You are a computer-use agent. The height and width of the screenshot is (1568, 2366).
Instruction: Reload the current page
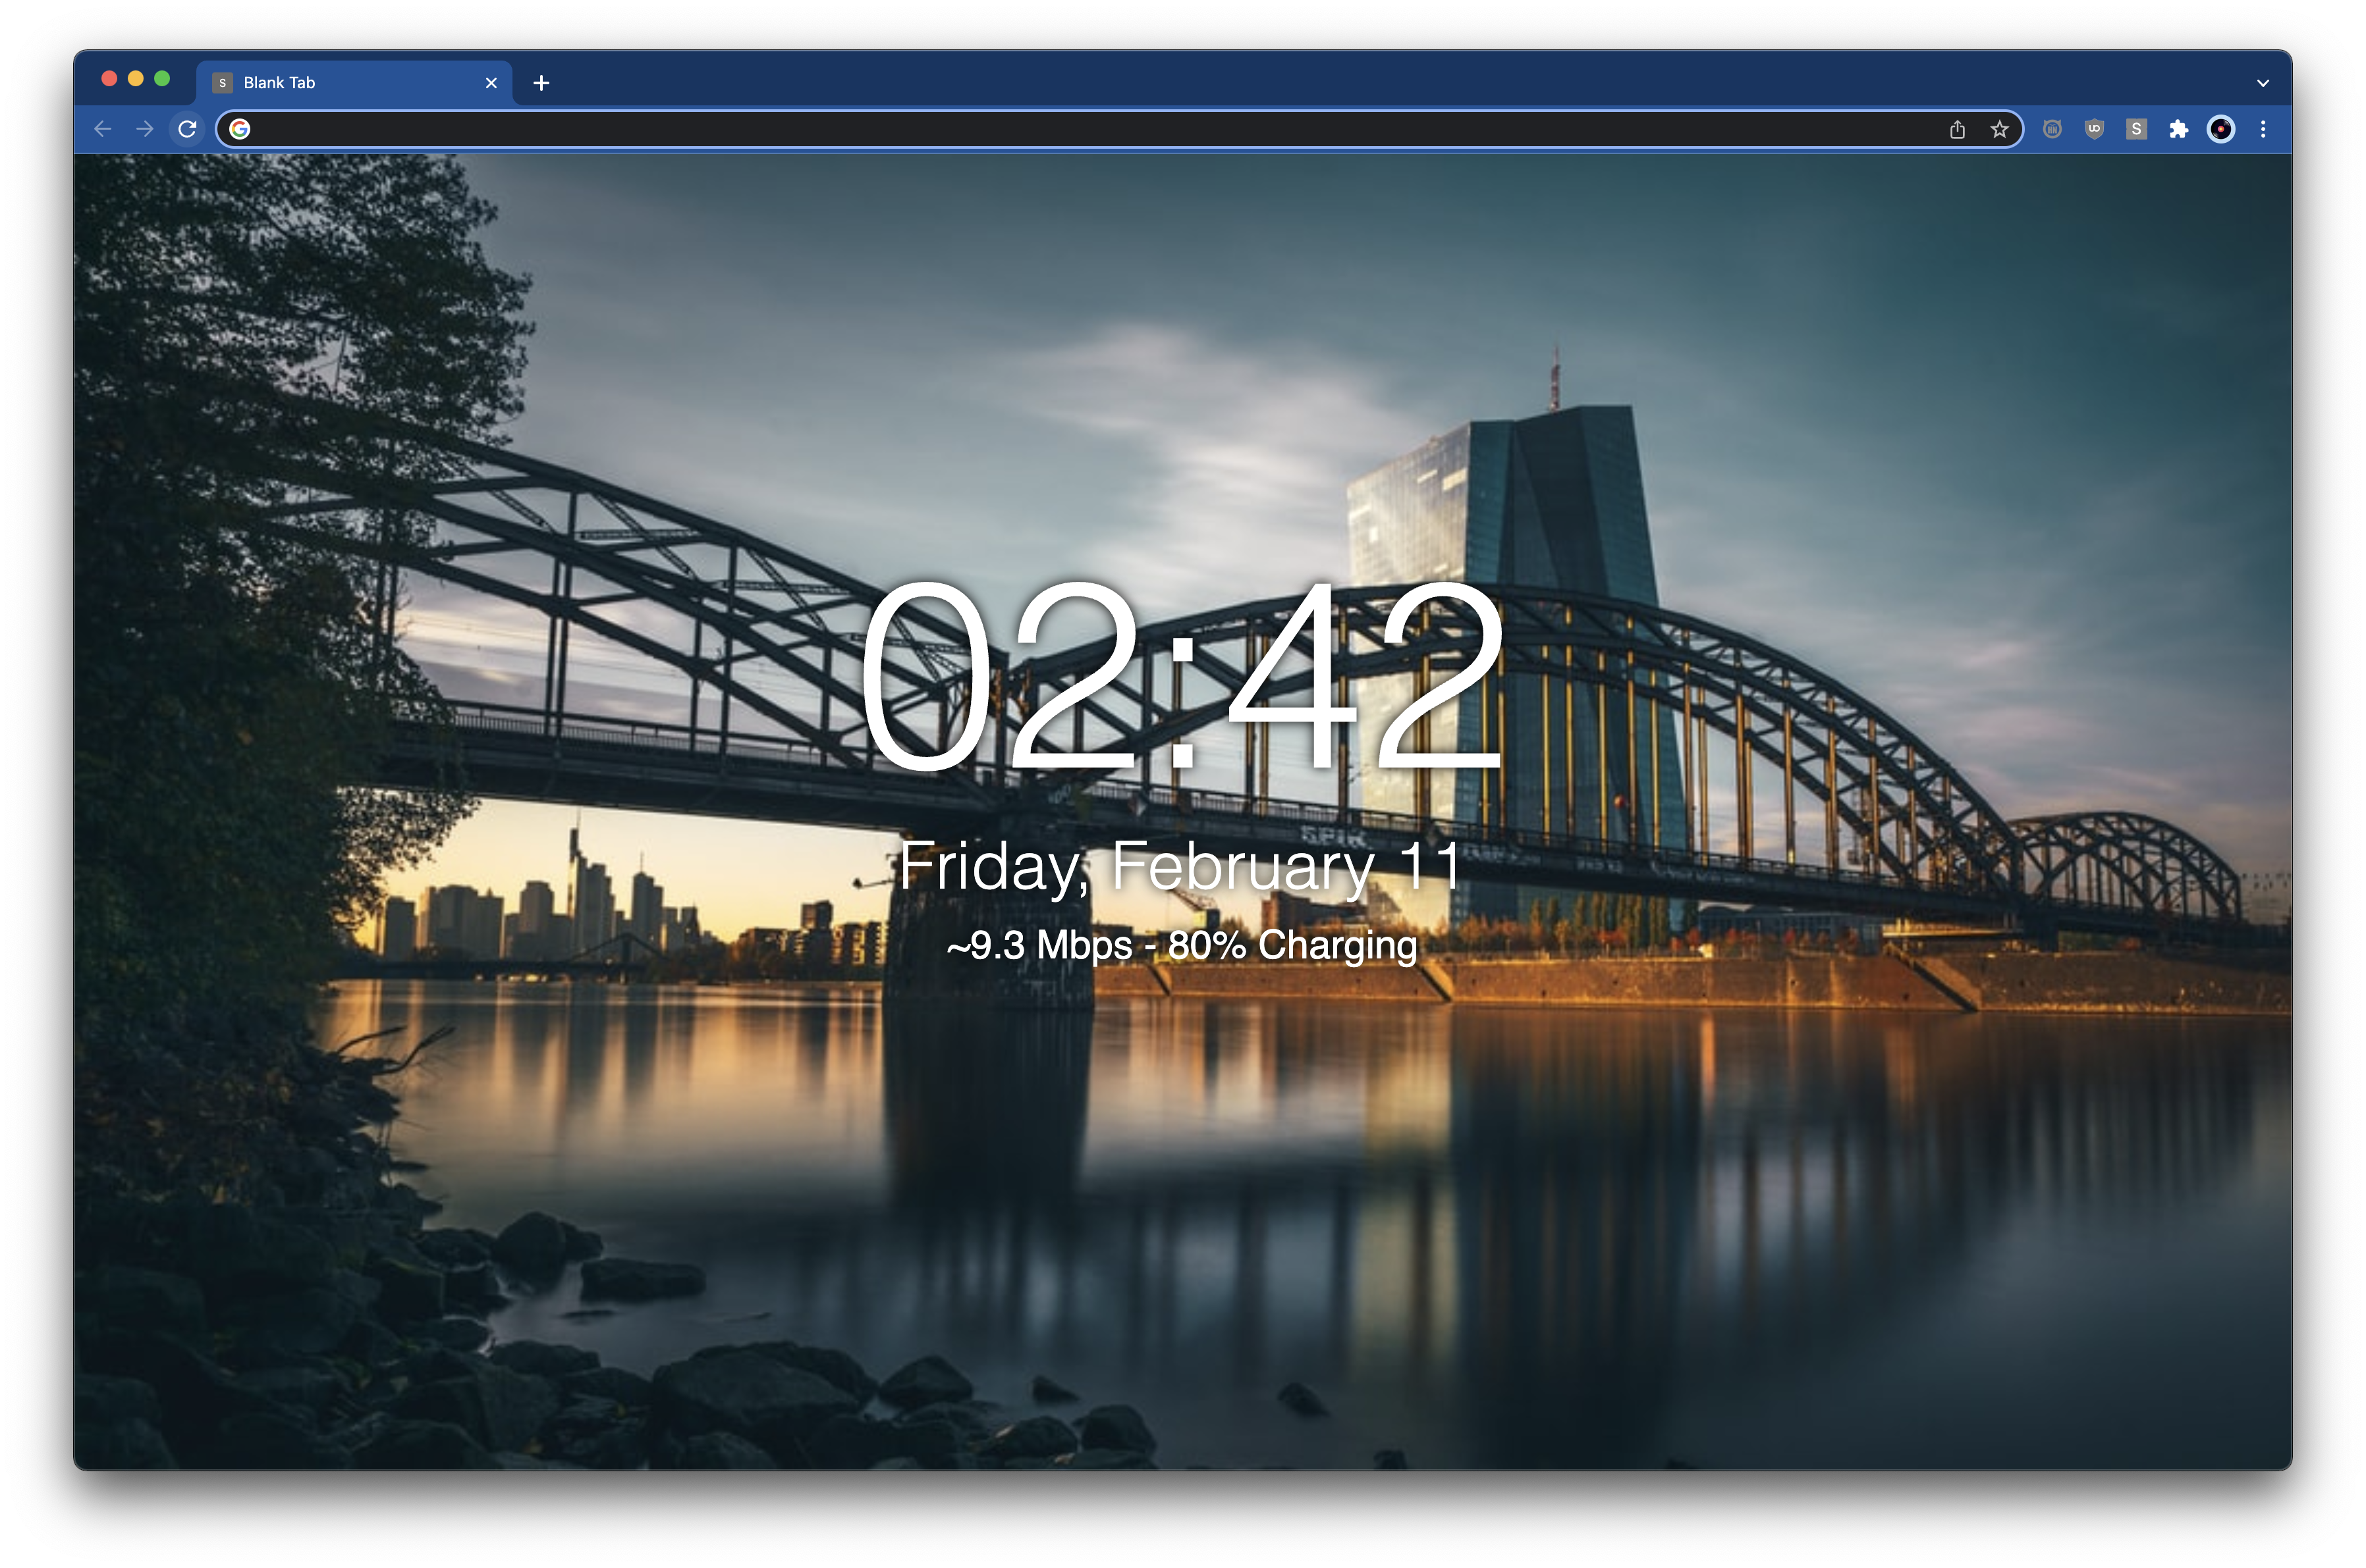[x=187, y=129]
